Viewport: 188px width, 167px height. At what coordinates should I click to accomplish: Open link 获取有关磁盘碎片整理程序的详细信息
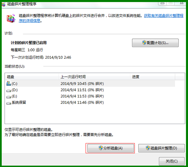[163, 16]
